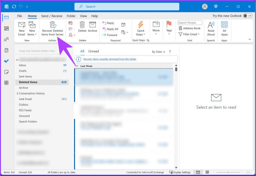Open the New Items dropdown

click(32, 29)
